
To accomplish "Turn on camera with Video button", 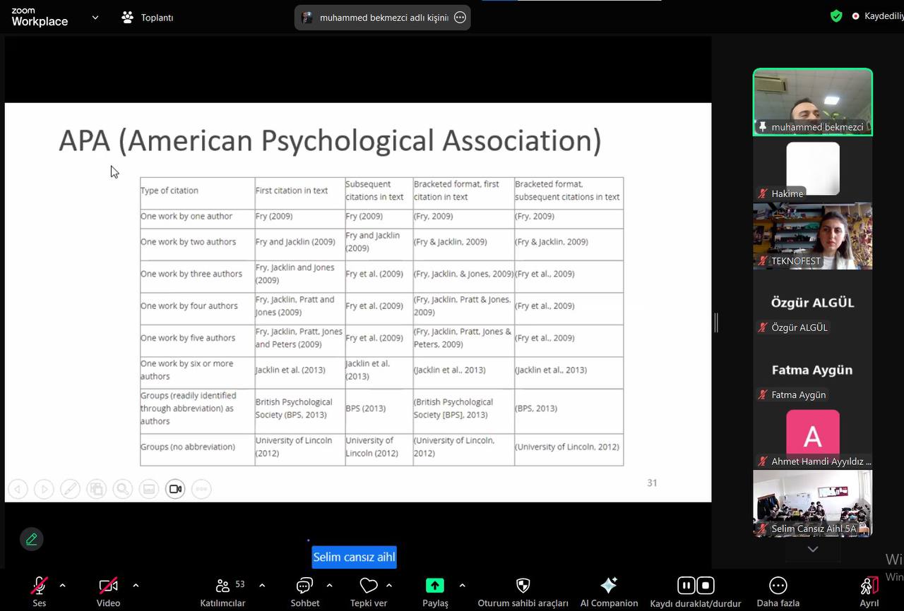I will point(108,586).
